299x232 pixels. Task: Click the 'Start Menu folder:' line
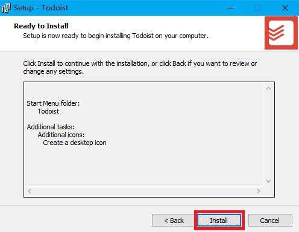[x=53, y=103]
